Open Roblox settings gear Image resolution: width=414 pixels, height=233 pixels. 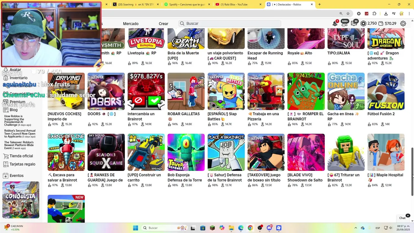[403, 23]
